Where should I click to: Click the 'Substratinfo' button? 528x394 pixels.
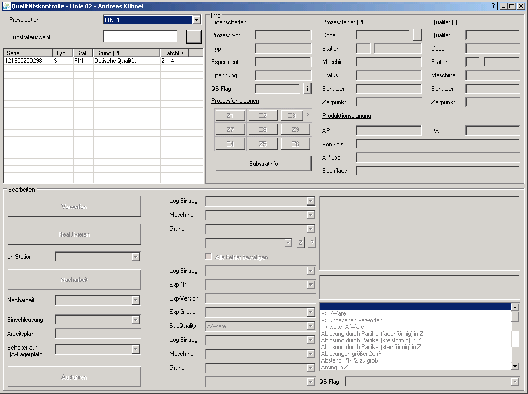tap(263, 164)
